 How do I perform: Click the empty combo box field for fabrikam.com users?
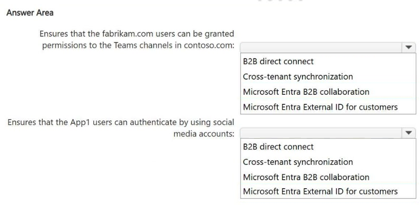click(x=321, y=47)
